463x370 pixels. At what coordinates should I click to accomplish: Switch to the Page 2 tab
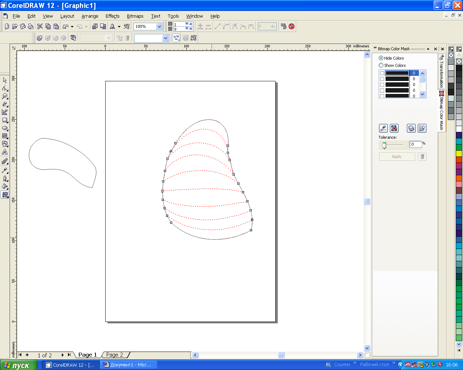click(x=115, y=355)
